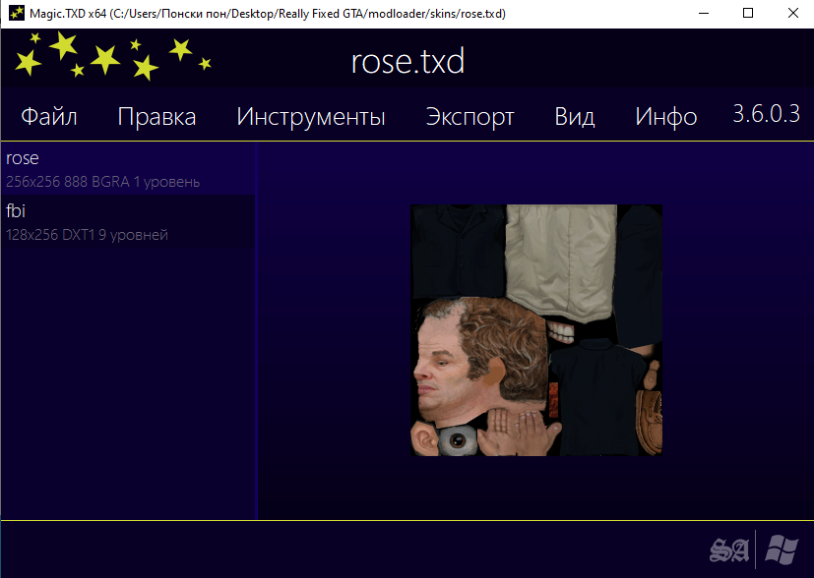Click the SA game version icon

pos(728,550)
